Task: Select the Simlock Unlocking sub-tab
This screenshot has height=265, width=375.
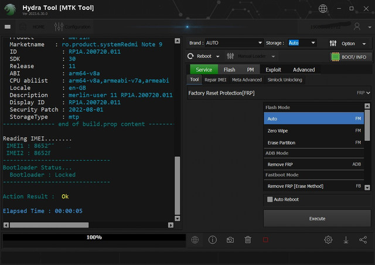Action: (285, 80)
